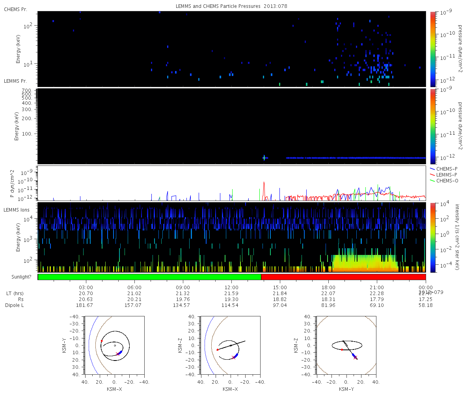Click the KSM-X versus KSM-Y orbit plot
The width and height of the screenshot is (473, 394).
click(x=114, y=345)
